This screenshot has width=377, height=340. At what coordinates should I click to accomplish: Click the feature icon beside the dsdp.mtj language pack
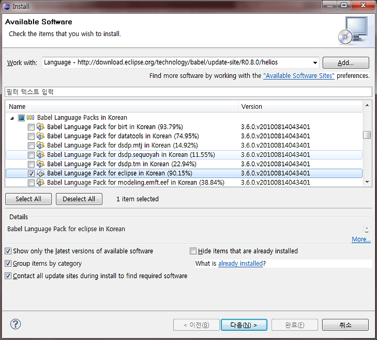pos(40,145)
